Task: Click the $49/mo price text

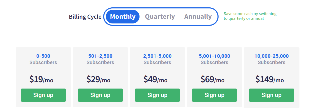Action: (155, 79)
